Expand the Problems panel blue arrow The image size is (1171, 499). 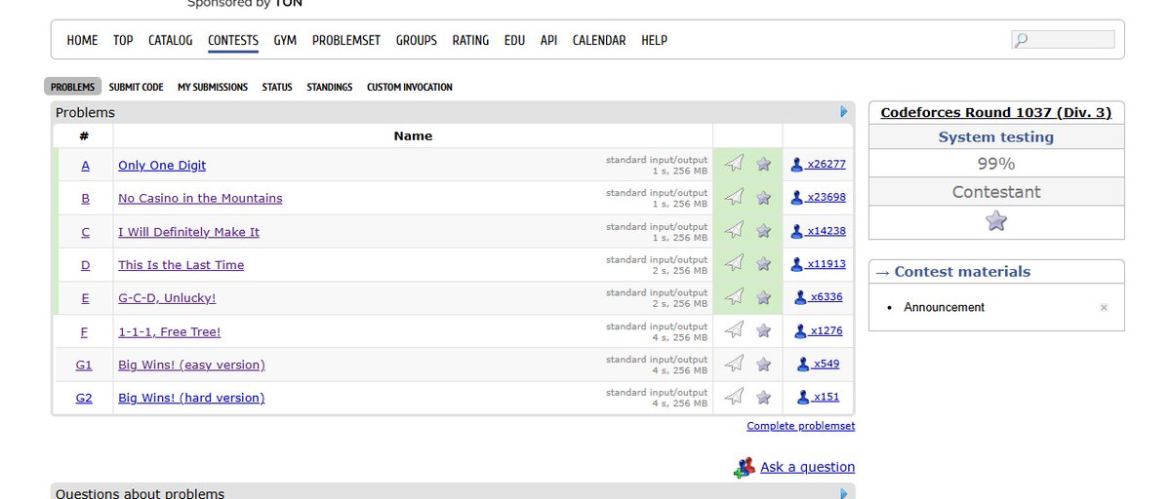click(844, 112)
